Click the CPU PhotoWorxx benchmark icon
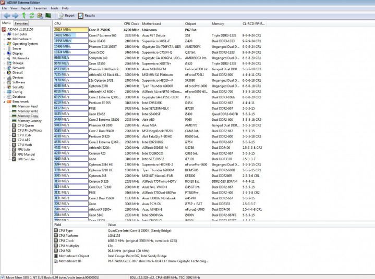 click(x=14, y=130)
